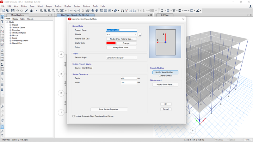Viewport: 253px width, 142px height.
Task: Expand the Structure Layout node
Action: click(10, 27)
